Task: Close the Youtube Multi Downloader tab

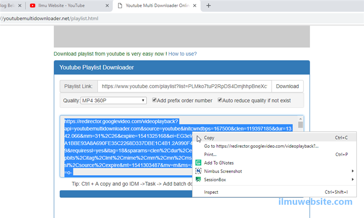Action: coord(195,5)
